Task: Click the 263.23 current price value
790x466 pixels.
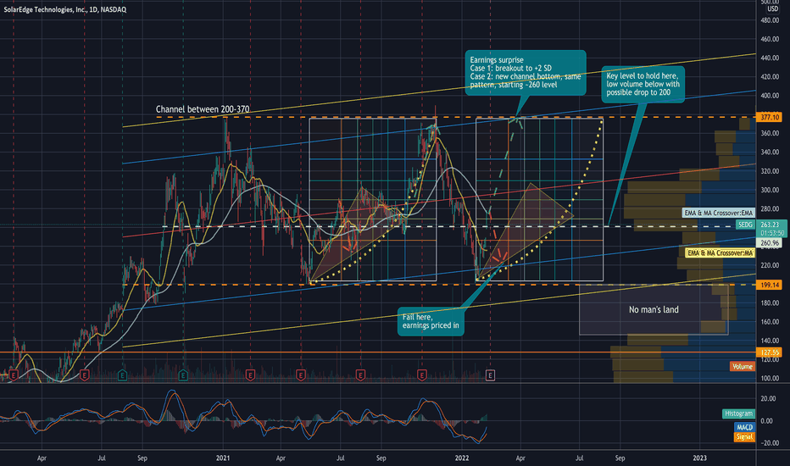Action: click(x=770, y=225)
